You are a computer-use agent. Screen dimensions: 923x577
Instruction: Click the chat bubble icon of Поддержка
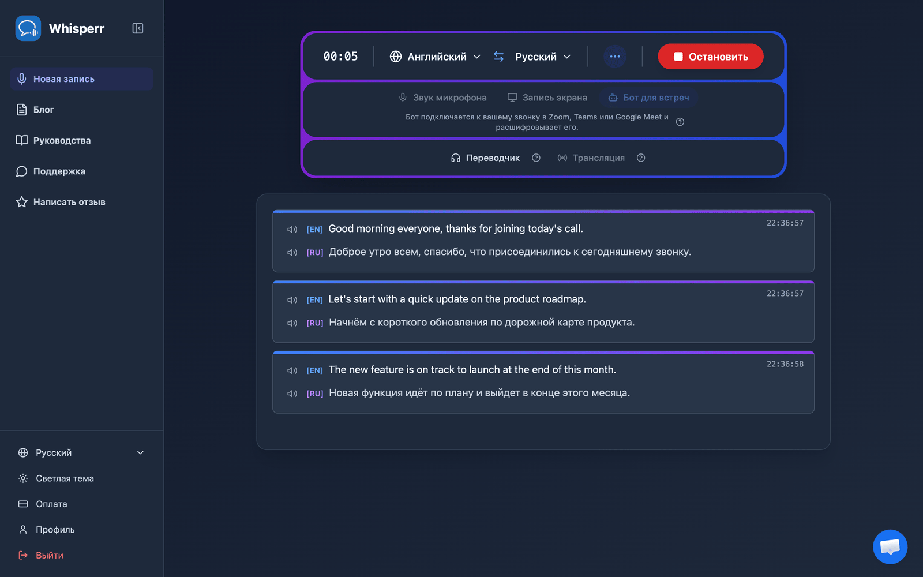pos(22,171)
